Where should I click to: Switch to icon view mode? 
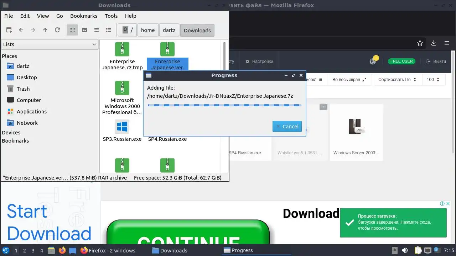(72, 30)
